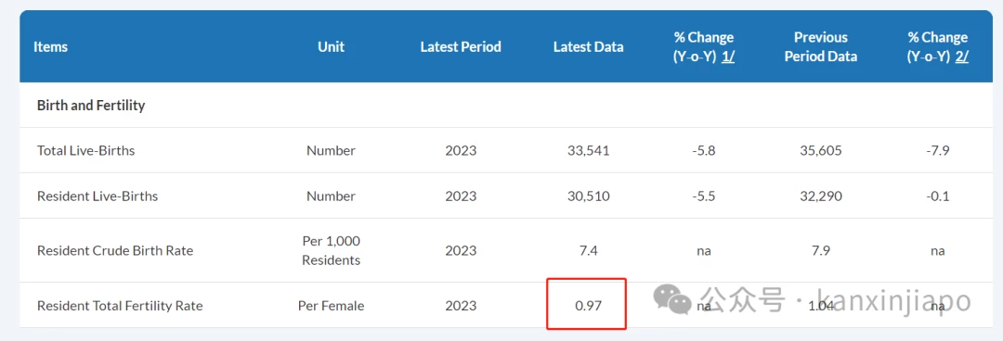
Task: Click the highlighted 0.97 fertility value
Action: coord(589,306)
